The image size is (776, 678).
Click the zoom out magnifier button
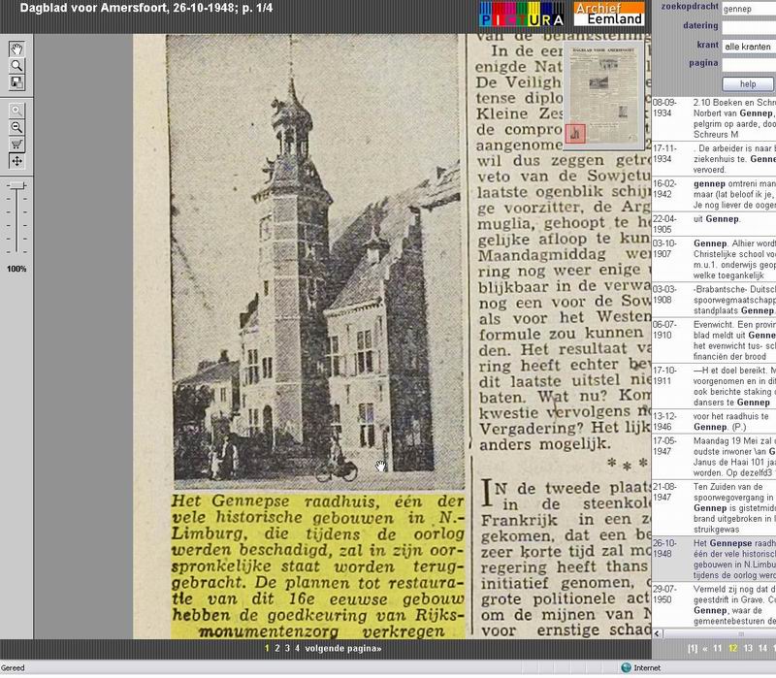point(16,127)
